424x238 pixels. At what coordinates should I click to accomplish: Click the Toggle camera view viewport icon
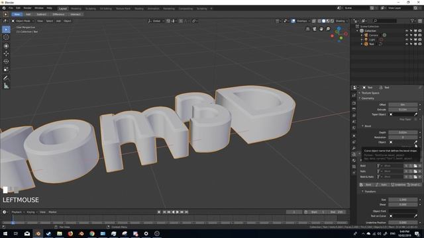click(315, 29)
